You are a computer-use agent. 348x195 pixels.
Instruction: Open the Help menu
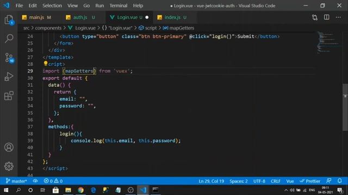pyautogui.click(x=138, y=5)
